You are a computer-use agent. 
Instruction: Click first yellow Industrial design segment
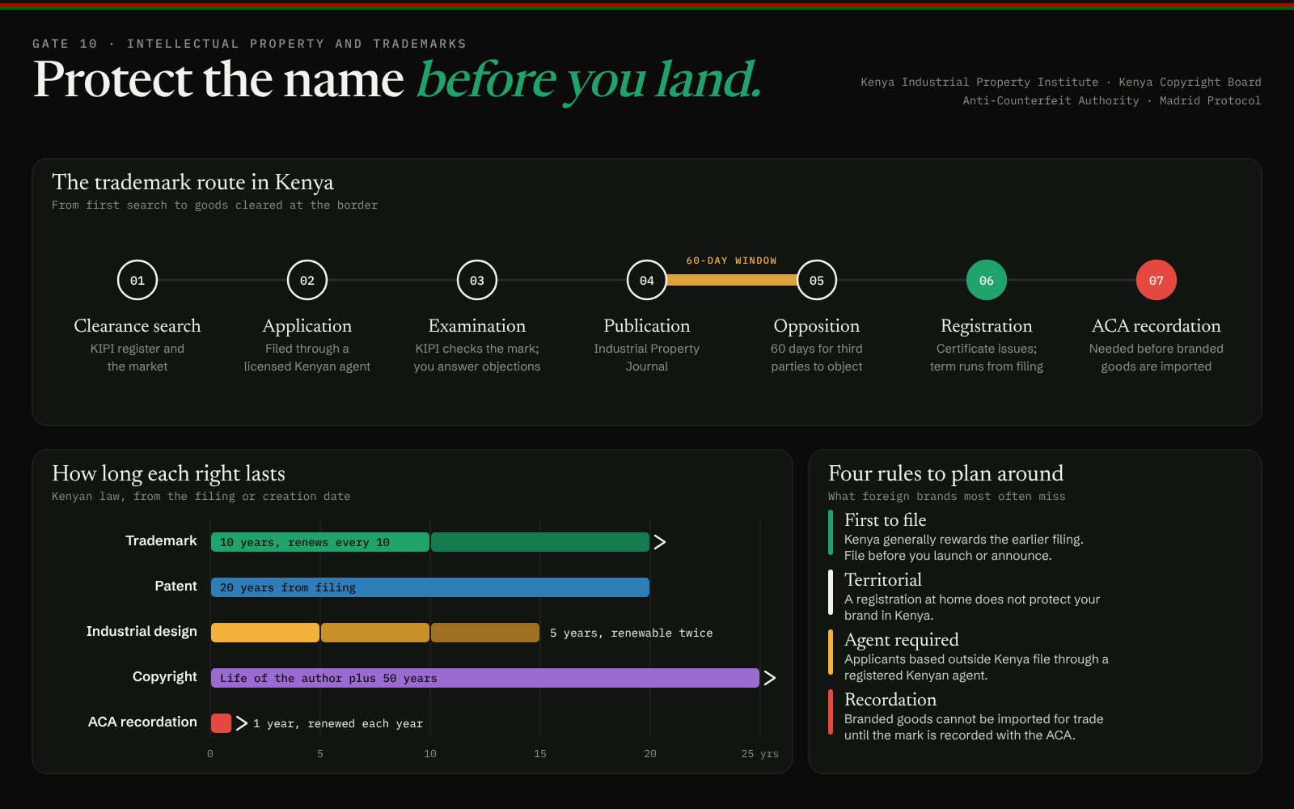pos(265,633)
